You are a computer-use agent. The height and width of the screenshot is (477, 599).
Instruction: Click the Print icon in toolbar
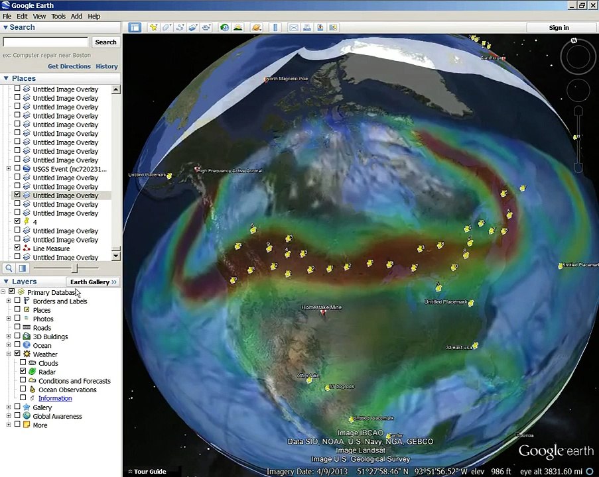[306, 27]
